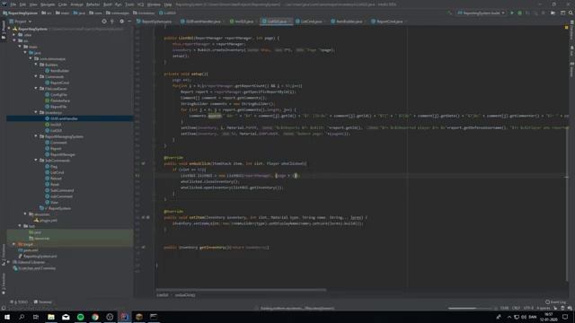Open the Navigate menu

tap(48, 4)
